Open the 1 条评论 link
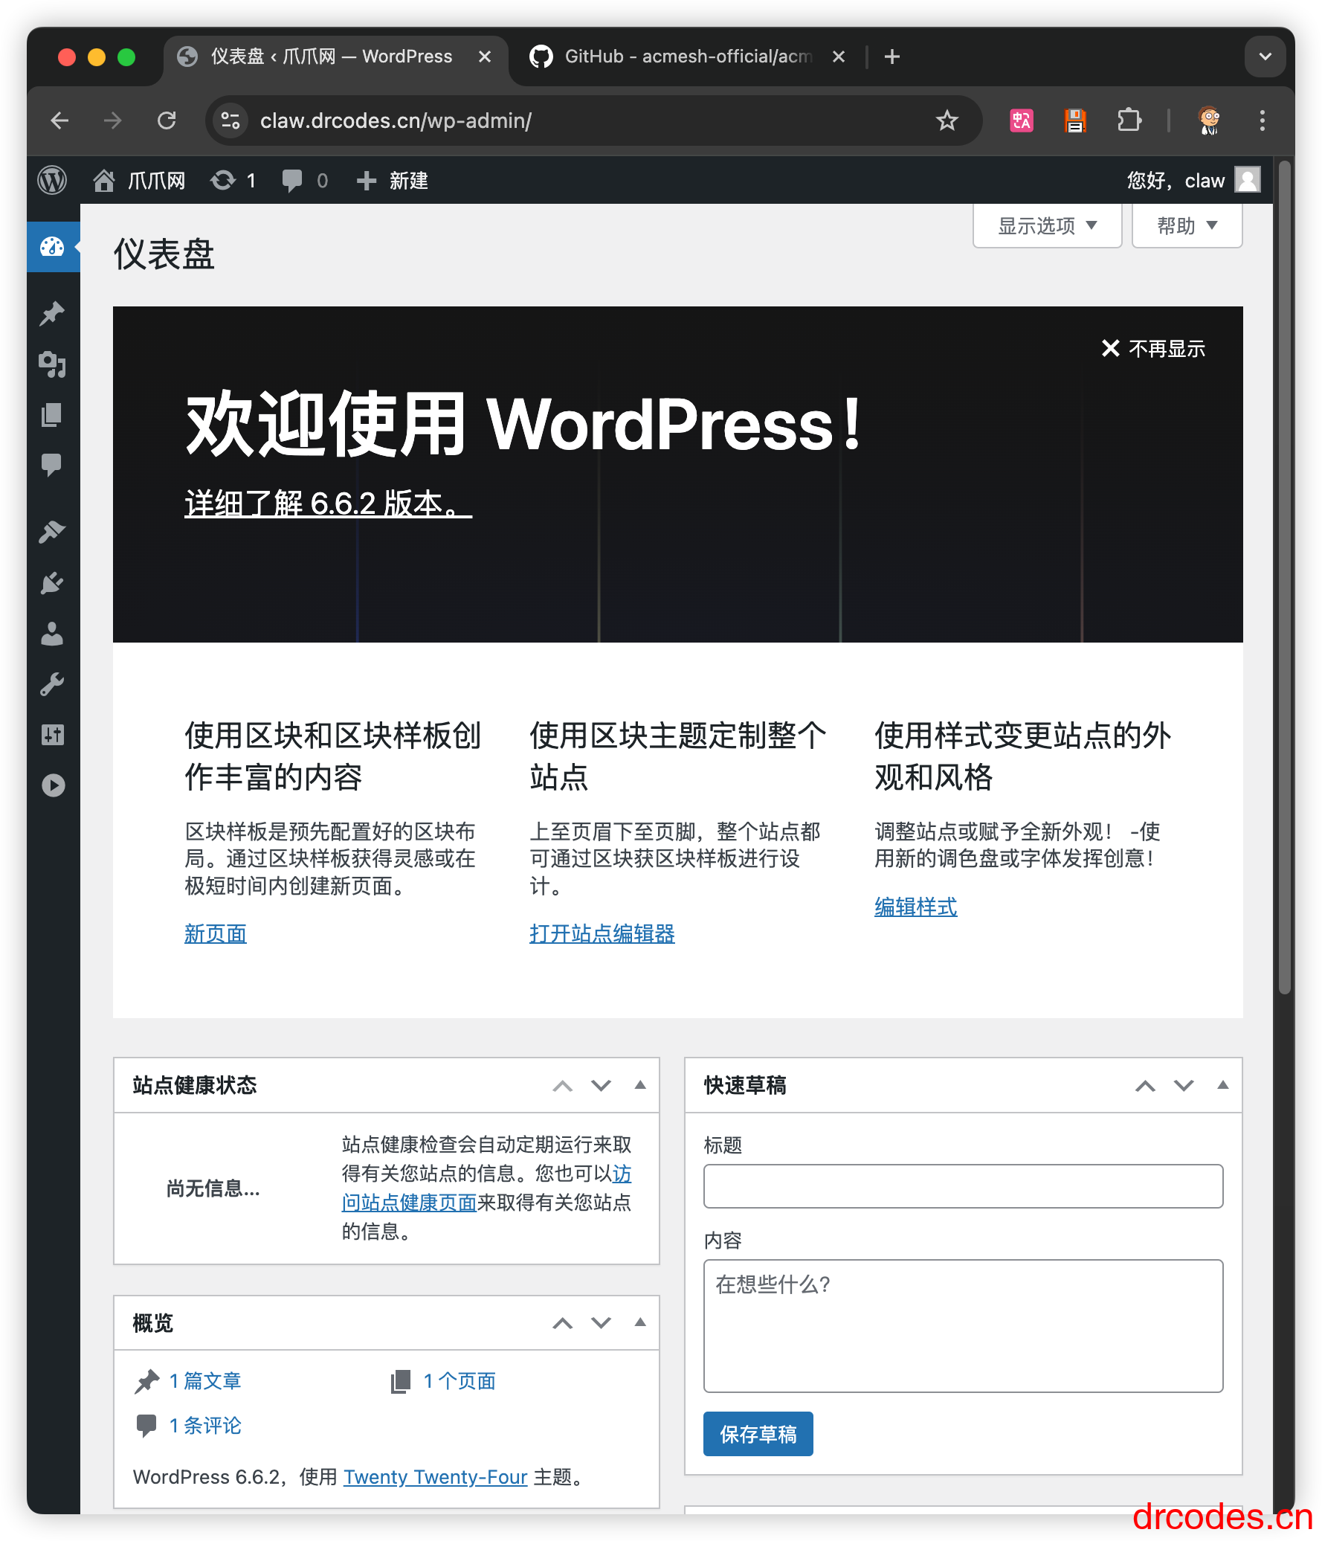This screenshot has width=1322, height=1541. [x=205, y=1426]
